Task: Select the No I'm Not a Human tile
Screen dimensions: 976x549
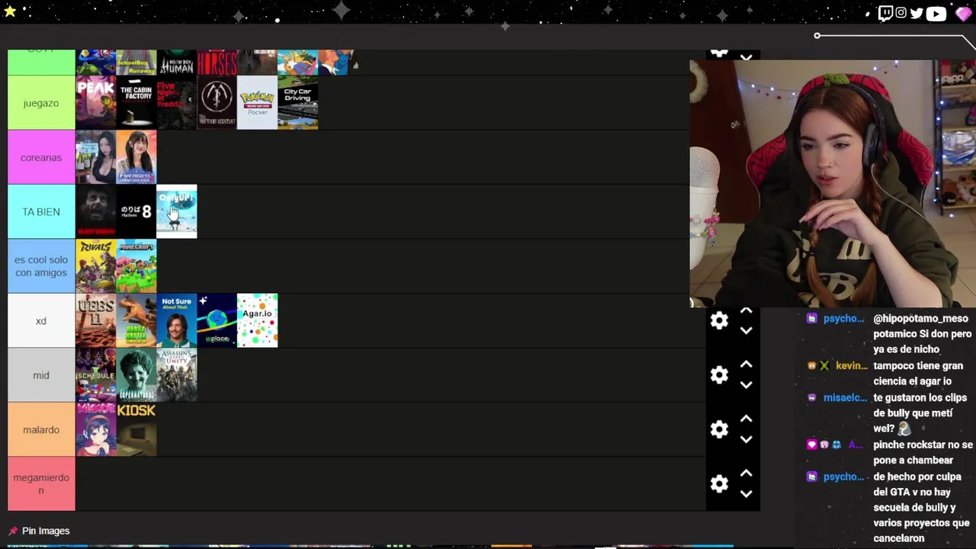Action: 176,63
